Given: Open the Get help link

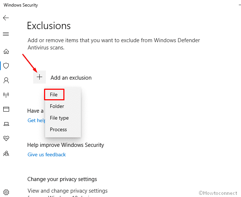Looking at the screenshot, I should click(36, 120).
